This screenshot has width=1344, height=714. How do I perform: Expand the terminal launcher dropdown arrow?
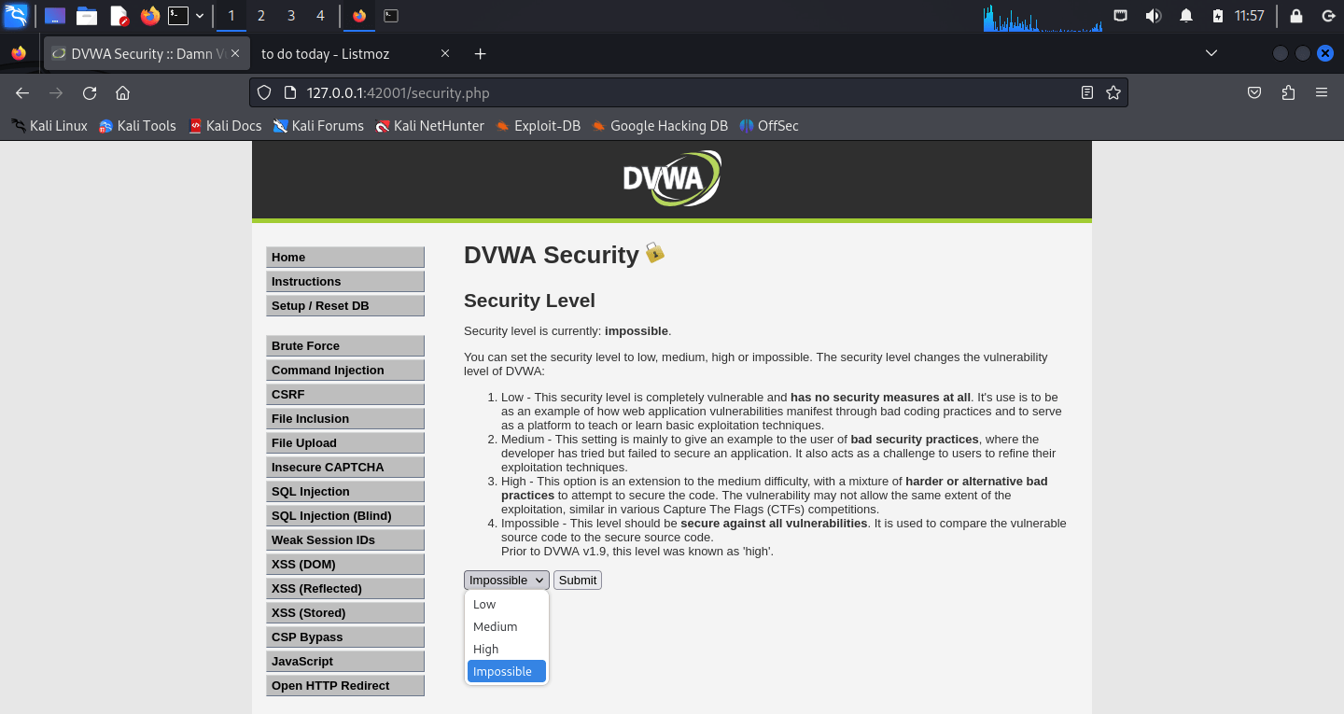200,16
